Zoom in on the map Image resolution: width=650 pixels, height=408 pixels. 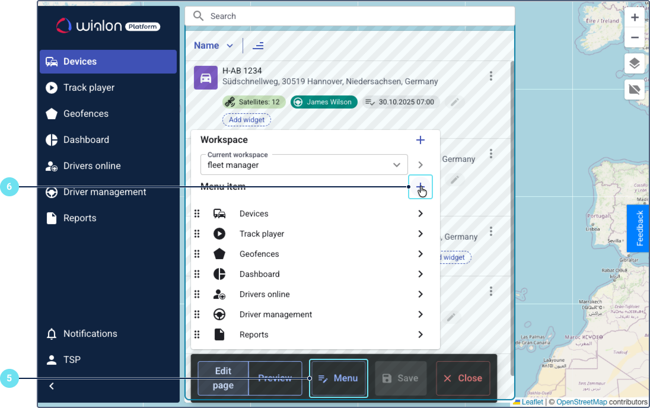[634, 17]
